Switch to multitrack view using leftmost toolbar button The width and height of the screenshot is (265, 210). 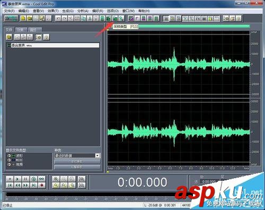(11, 19)
